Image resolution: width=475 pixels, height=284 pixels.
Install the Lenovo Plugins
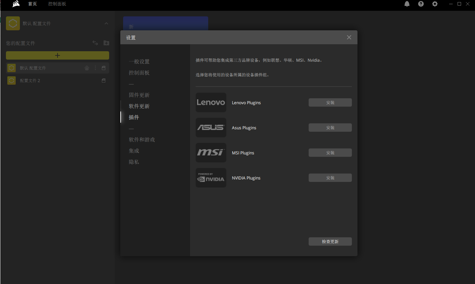pyautogui.click(x=330, y=102)
